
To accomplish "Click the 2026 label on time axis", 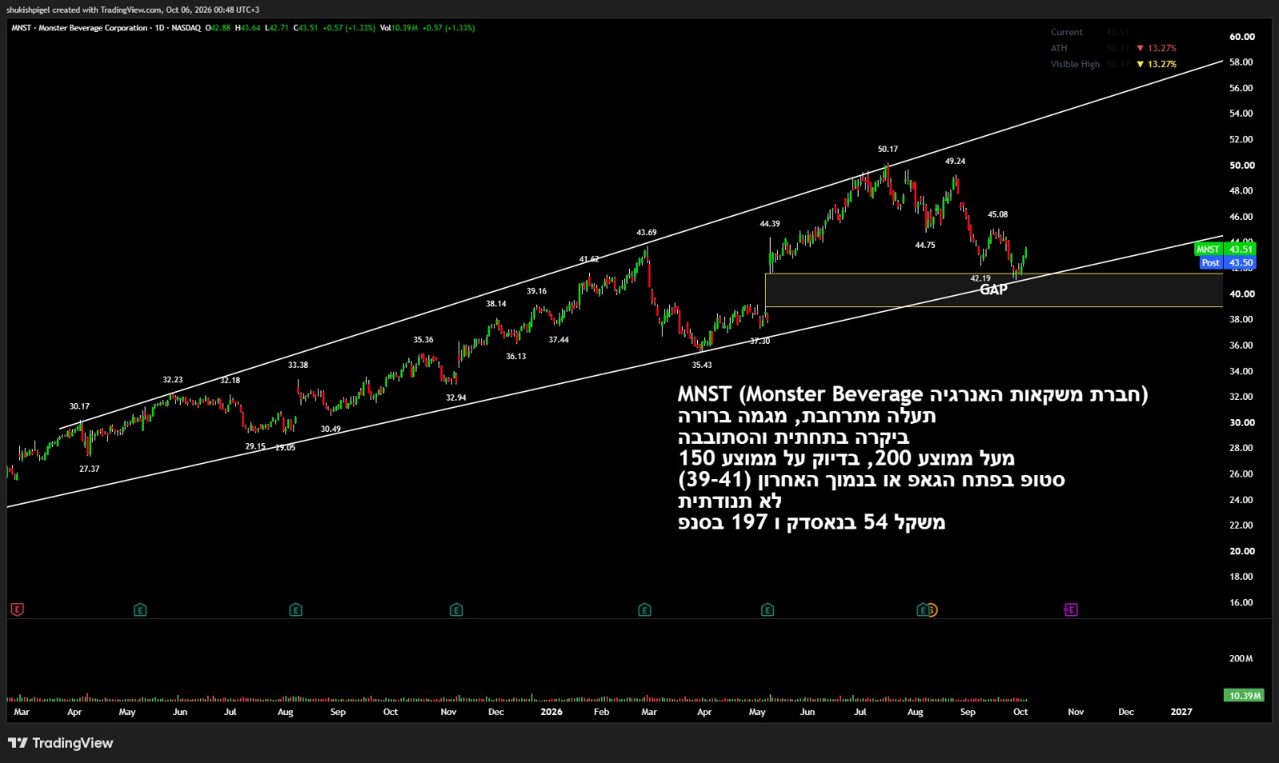I will tap(552, 712).
